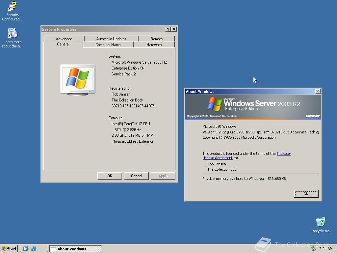Click the '870 @ 2.93GHz' processor text

(128, 130)
